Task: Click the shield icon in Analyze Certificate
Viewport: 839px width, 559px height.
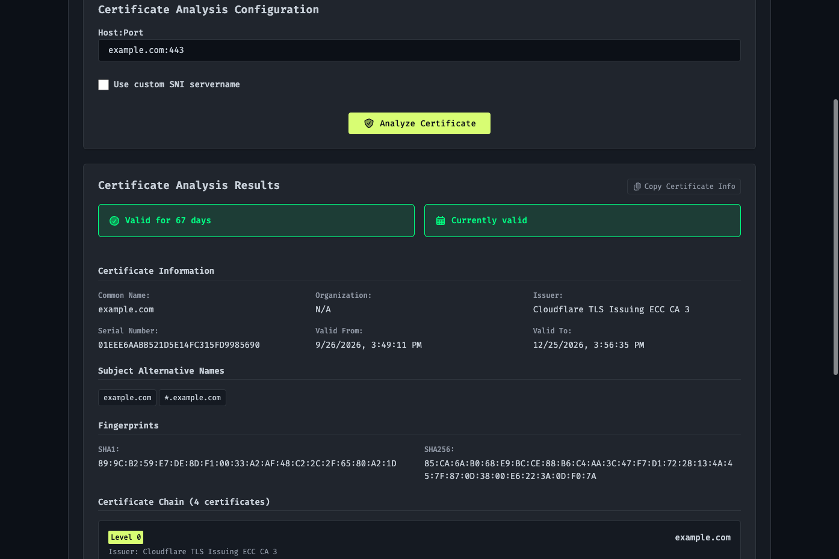Action: pyautogui.click(x=369, y=123)
